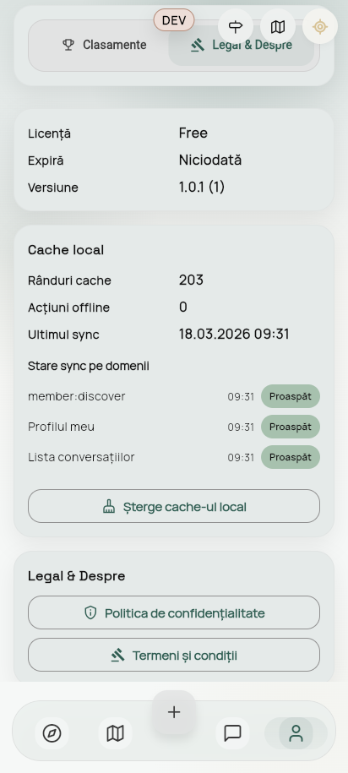Tap the signpost icon at top
The height and width of the screenshot is (773, 348).
click(x=236, y=26)
